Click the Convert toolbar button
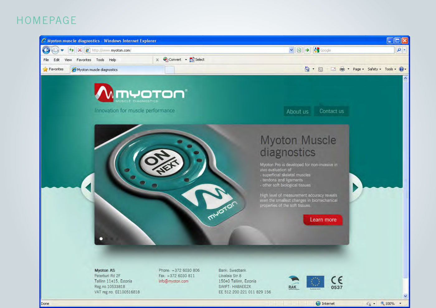The width and height of the screenshot is (436, 308). coord(172,60)
